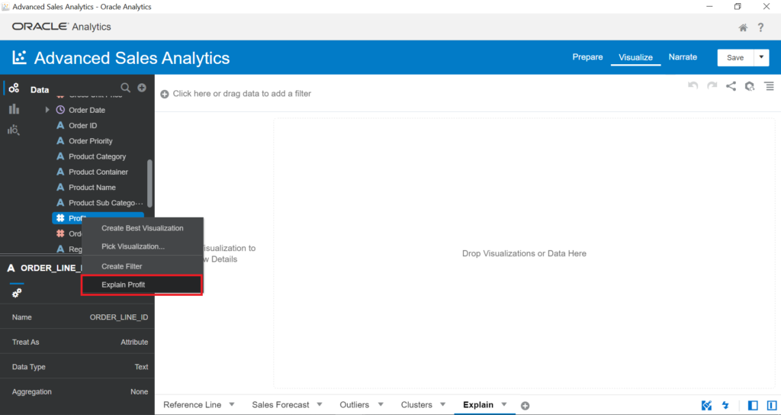
Task: Select the Product Name data element
Action: (x=92, y=188)
